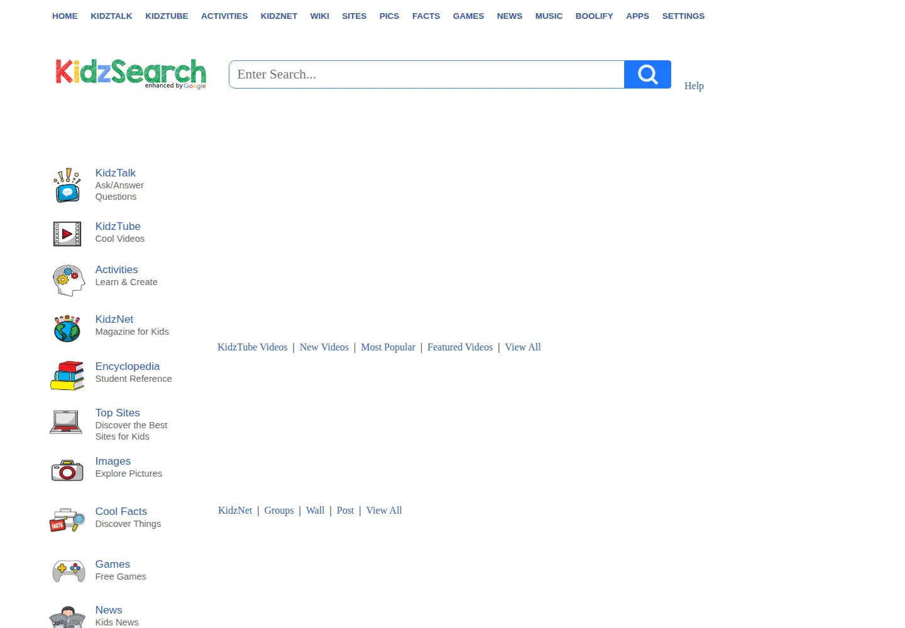Open the Featured Videos link
The image size is (905, 628).
tap(460, 347)
